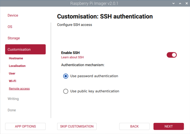This screenshot has height=134, width=190.
Task: Open the Localisation sub-step
Action: coord(17,66)
